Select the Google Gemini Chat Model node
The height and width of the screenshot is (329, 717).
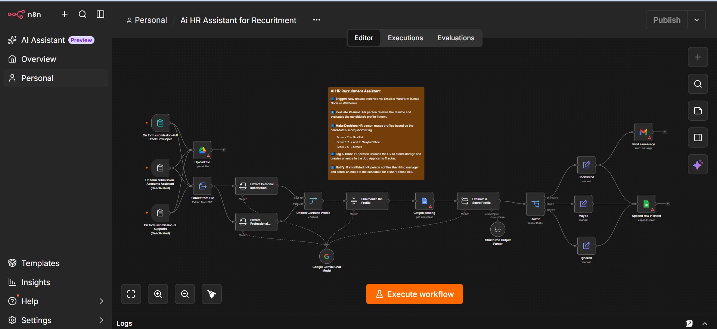click(327, 256)
